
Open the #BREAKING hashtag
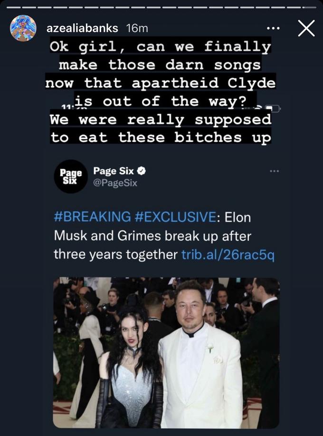93,217
